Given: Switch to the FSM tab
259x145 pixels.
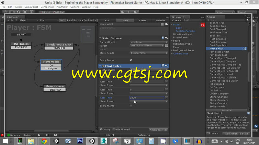Looking at the screenshot, I should point(107,20).
